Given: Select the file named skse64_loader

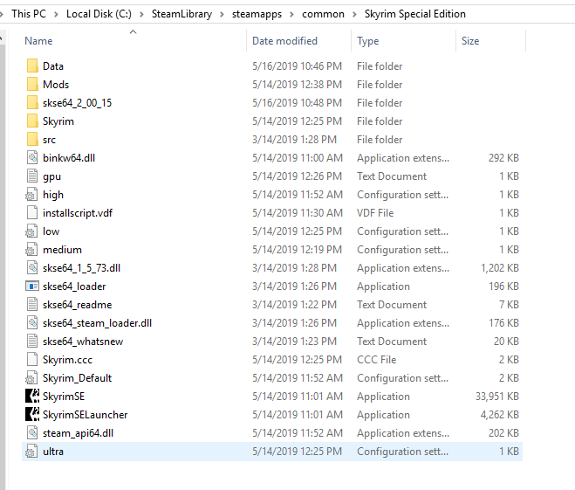Looking at the screenshot, I should [74, 286].
